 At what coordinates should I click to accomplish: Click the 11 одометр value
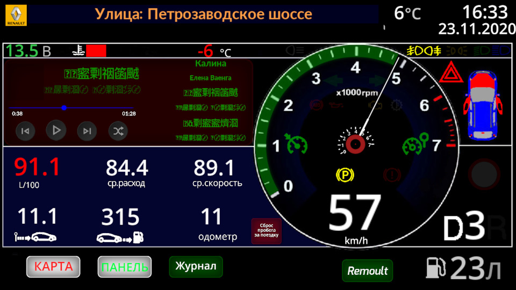point(211,217)
